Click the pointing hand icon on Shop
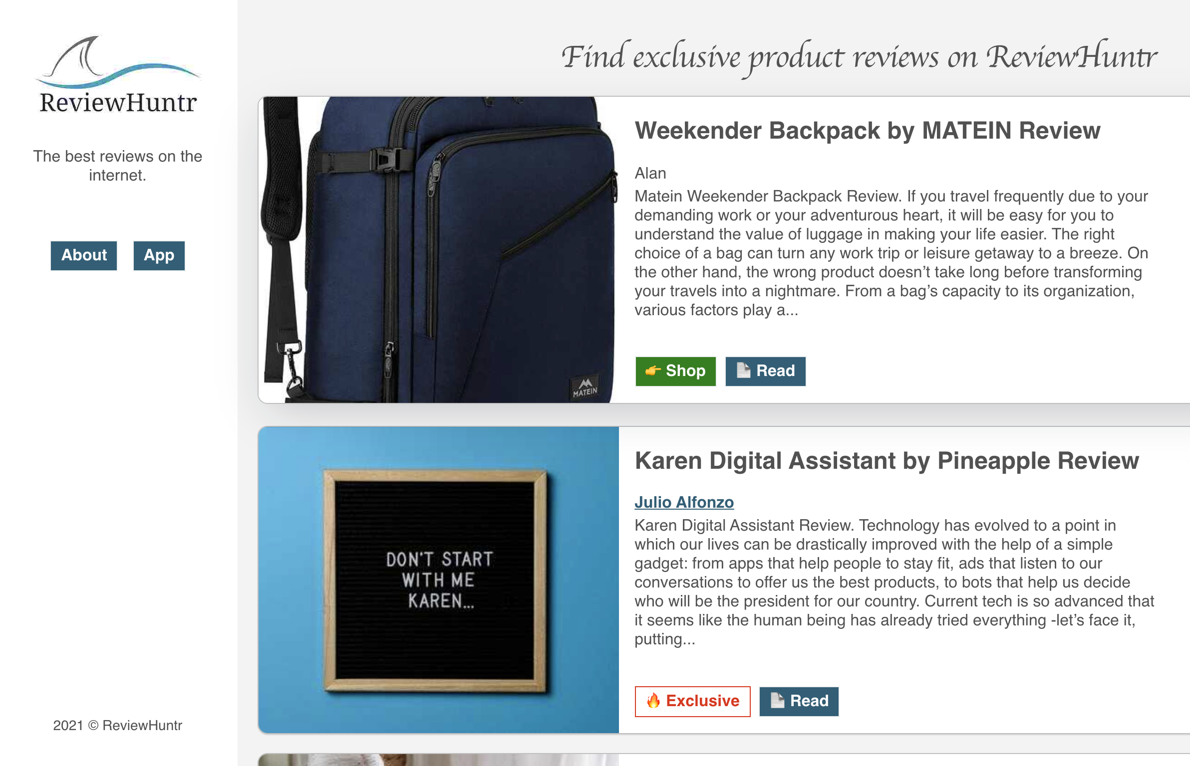Image resolution: width=1190 pixels, height=766 pixels. coord(653,371)
